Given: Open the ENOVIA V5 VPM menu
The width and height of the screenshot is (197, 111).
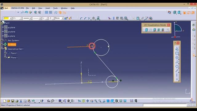Looking at the screenshot, I should 18,8.
